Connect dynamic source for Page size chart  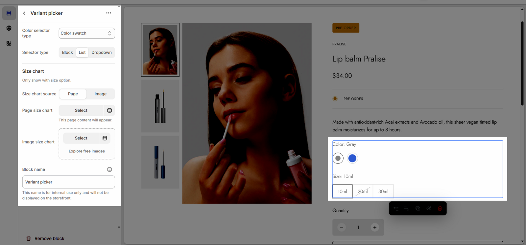[109, 110]
